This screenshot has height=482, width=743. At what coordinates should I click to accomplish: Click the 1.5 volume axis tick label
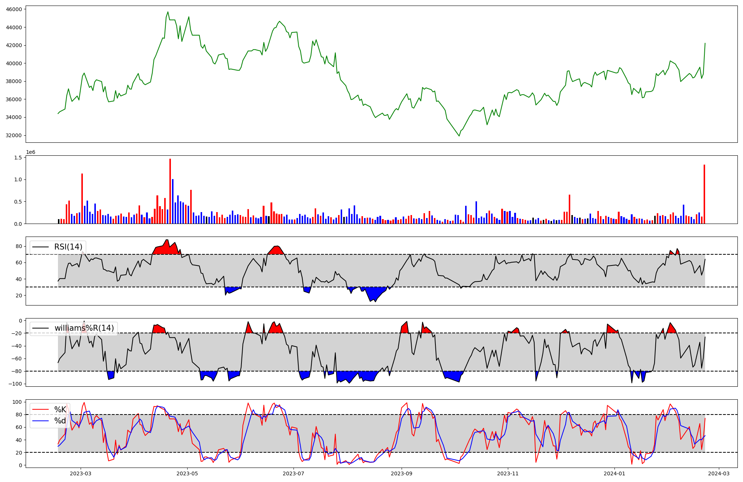(x=18, y=158)
